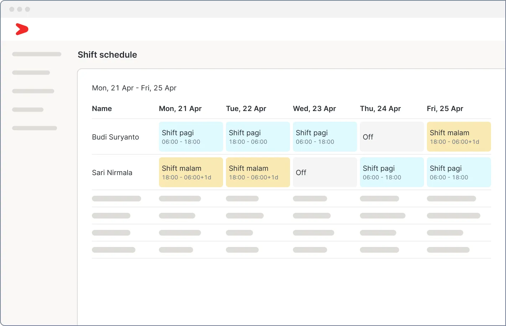Open Sari Nirmala's Monday Shift malam card
The height and width of the screenshot is (326, 506).
coord(191,172)
